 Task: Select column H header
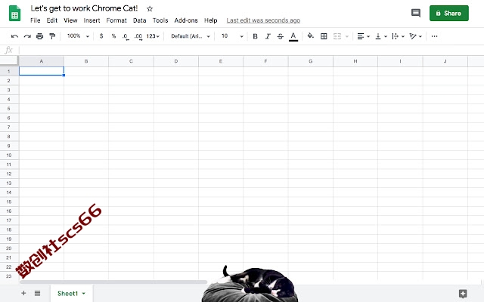355,61
